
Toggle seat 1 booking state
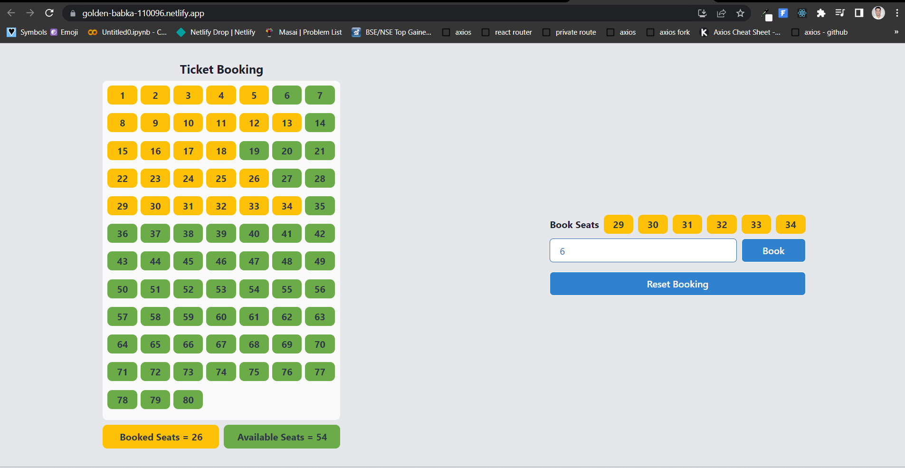pyautogui.click(x=122, y=95)
